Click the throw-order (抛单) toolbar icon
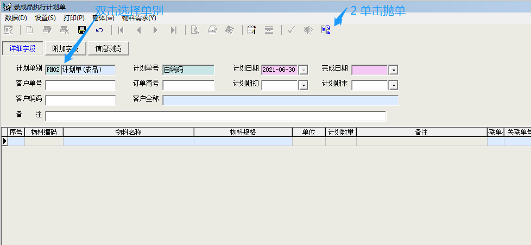The height and width of the screenshot is (245, 531). 326,30
